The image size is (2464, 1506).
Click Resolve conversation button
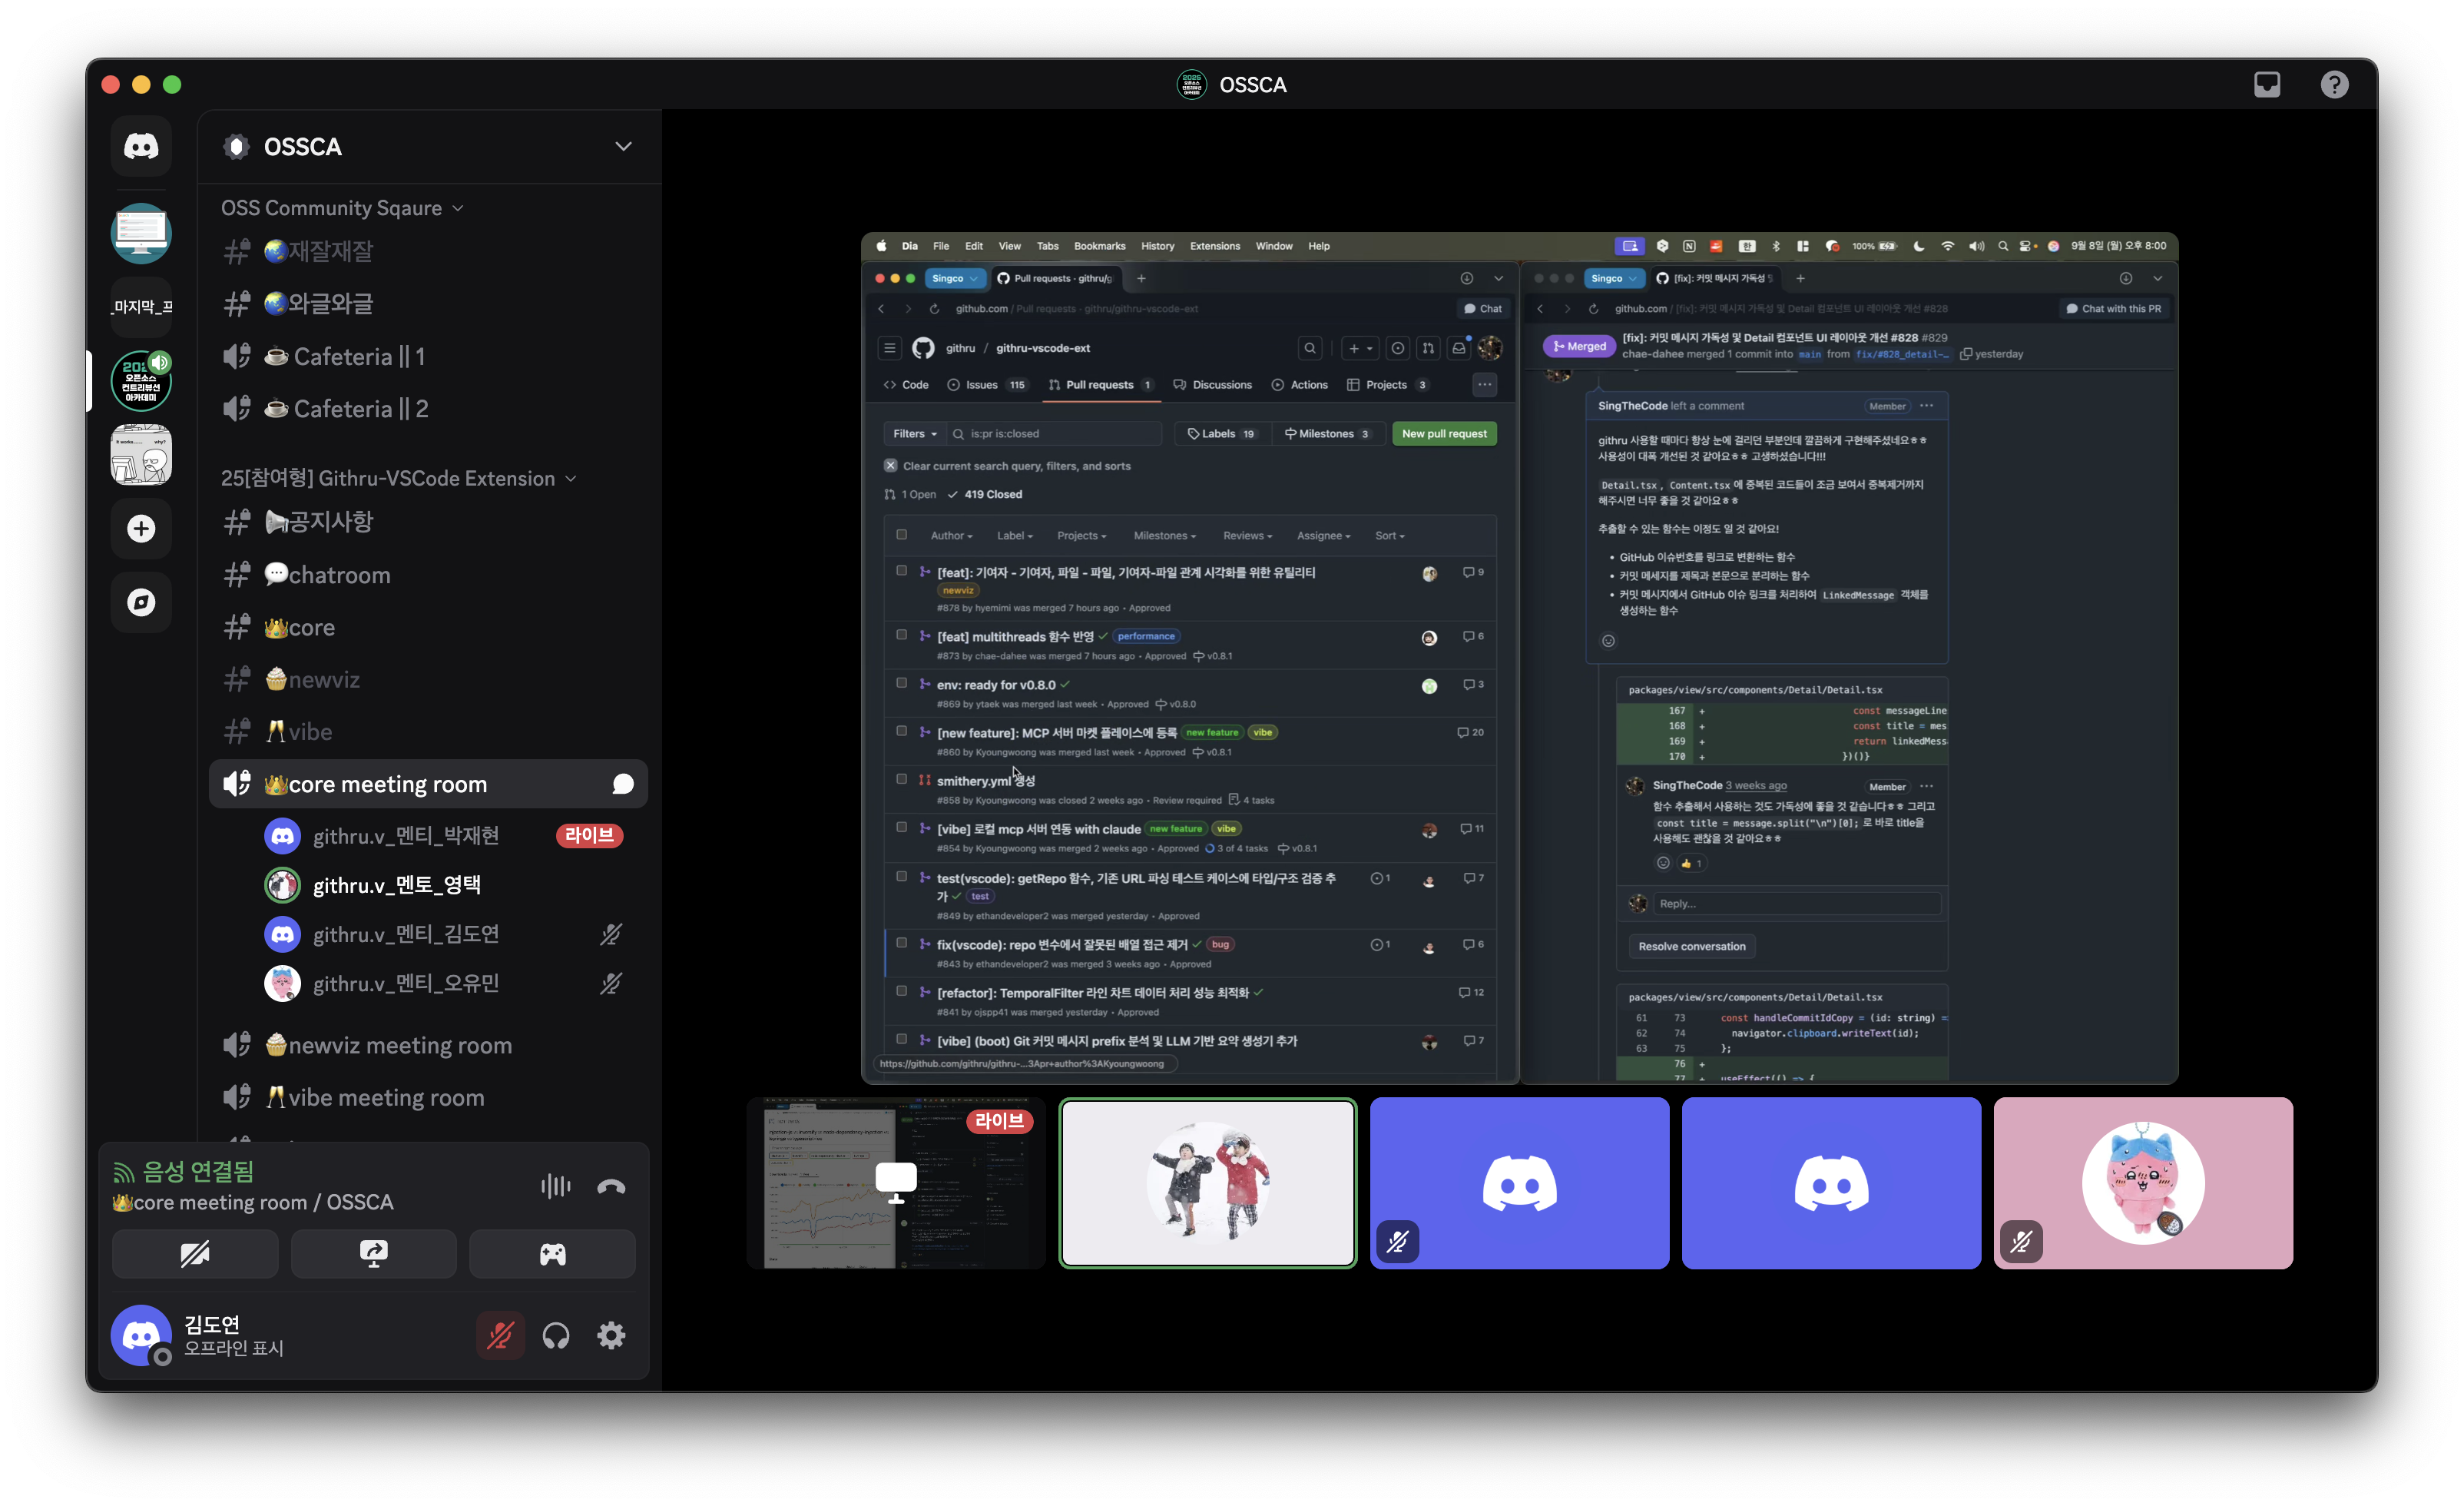tap(1691, 946)
